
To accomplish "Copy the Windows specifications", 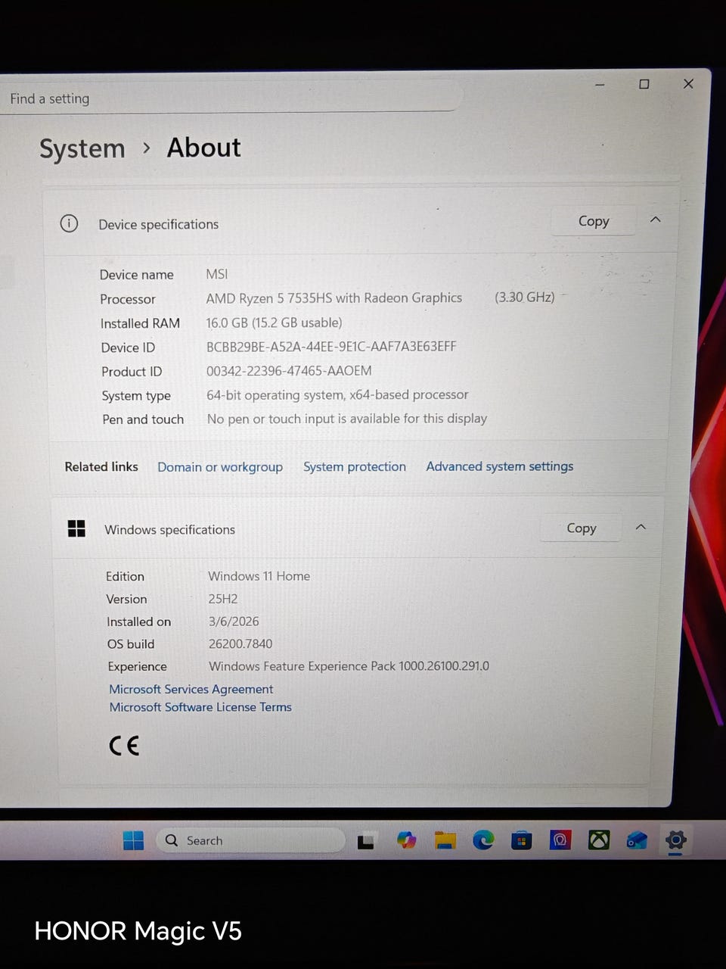I will pyautogui.click(x=582, y=528).
